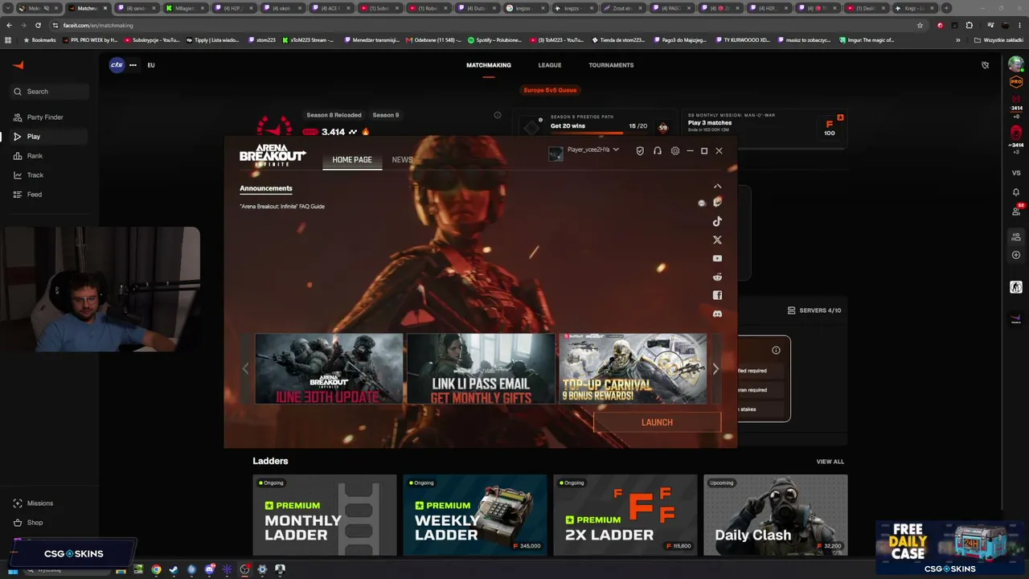Click the FACEIT logo in the sidebar

18,65
